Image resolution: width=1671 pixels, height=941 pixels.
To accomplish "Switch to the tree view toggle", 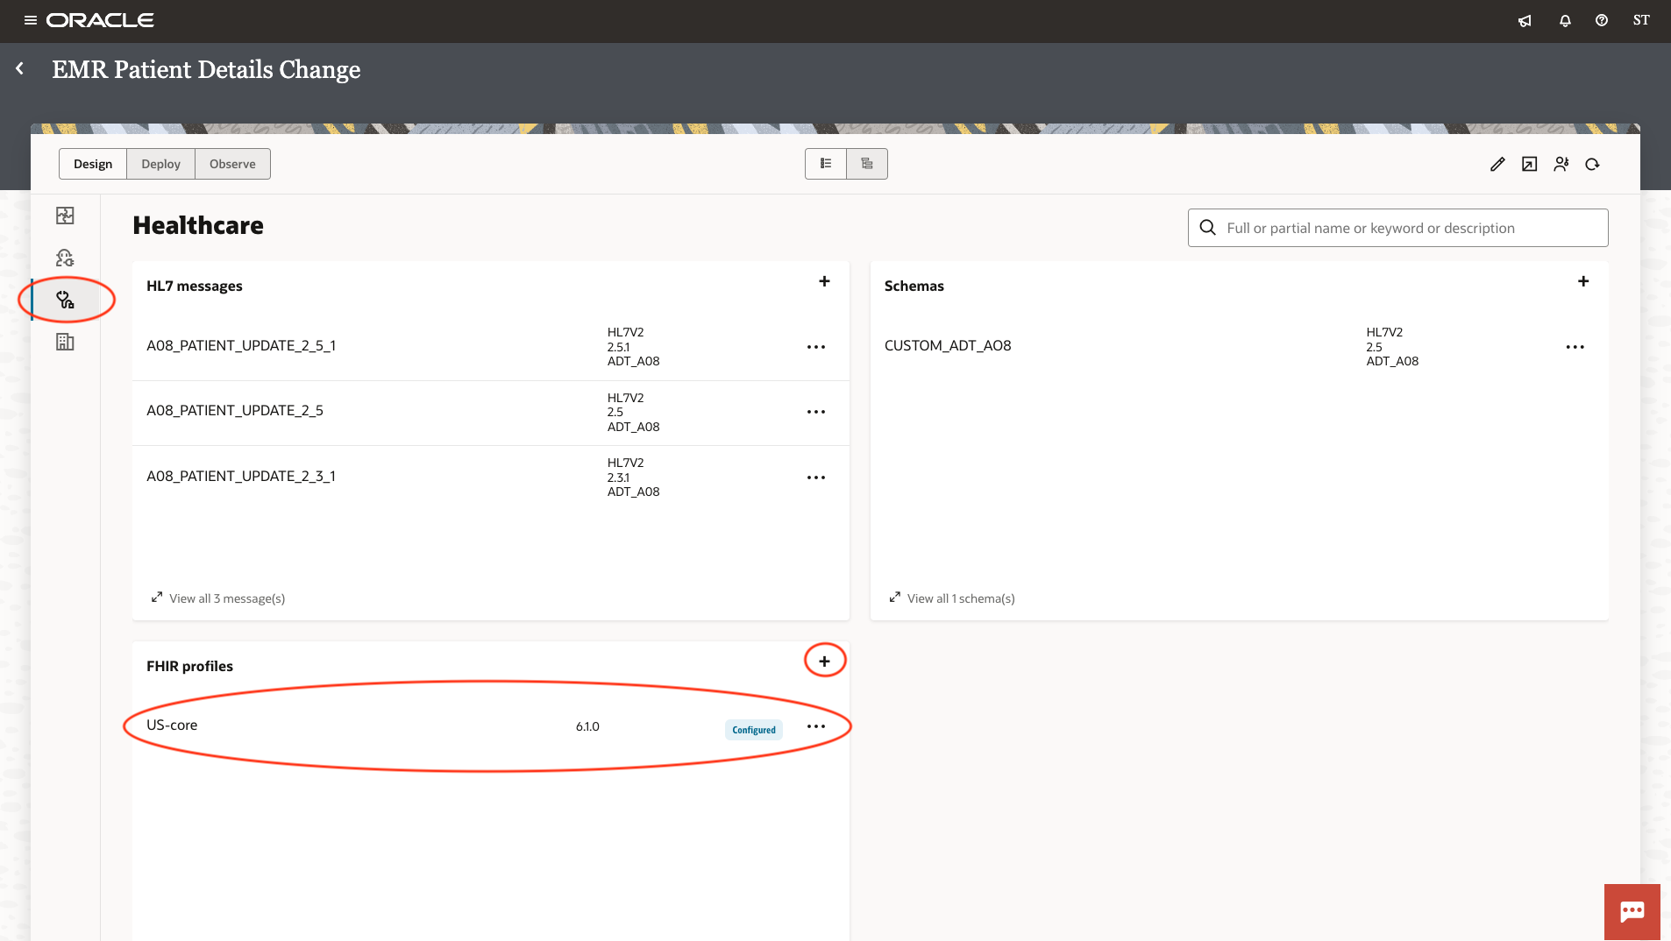I will [x=866, y=163].
